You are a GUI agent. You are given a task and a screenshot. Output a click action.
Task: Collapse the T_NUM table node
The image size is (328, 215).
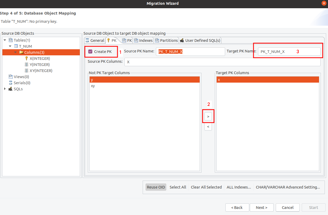coord(10,46)
